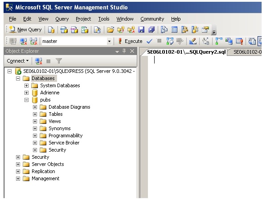Click the Parse query checkmark icon
This screenshot has height=199, width=262.
click(x=149, y=41)
